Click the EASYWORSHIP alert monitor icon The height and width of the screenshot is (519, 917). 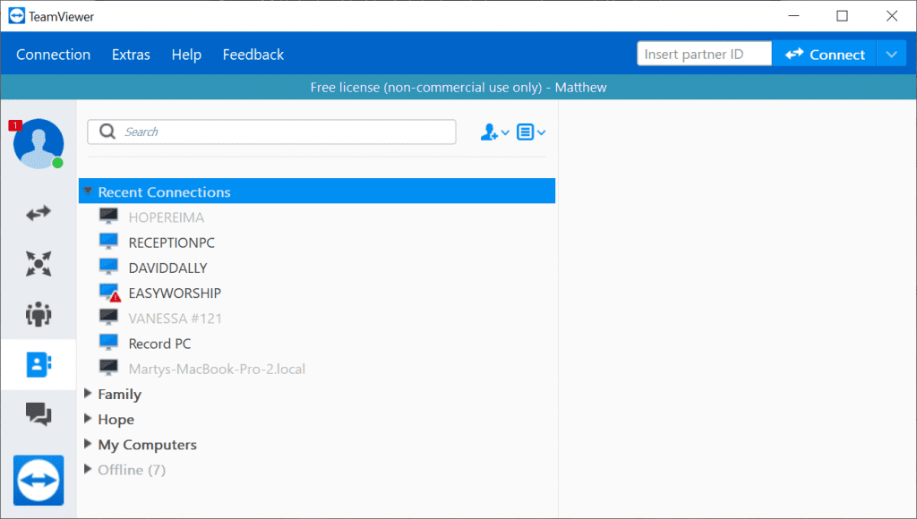pyautogui.click(x=109, y=293)
